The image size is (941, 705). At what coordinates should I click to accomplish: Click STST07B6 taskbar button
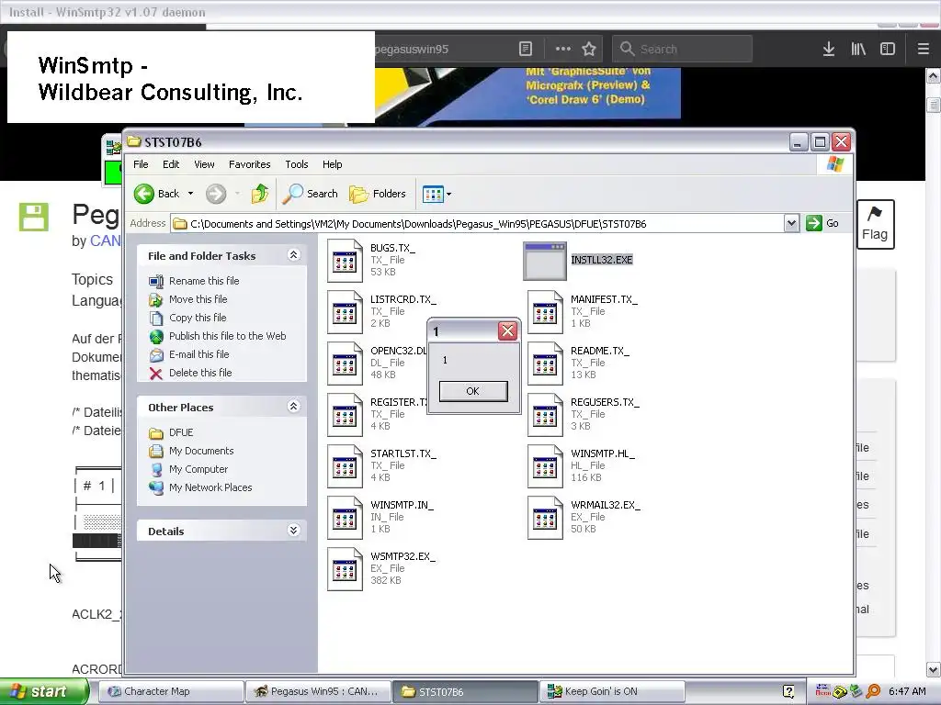464,692
